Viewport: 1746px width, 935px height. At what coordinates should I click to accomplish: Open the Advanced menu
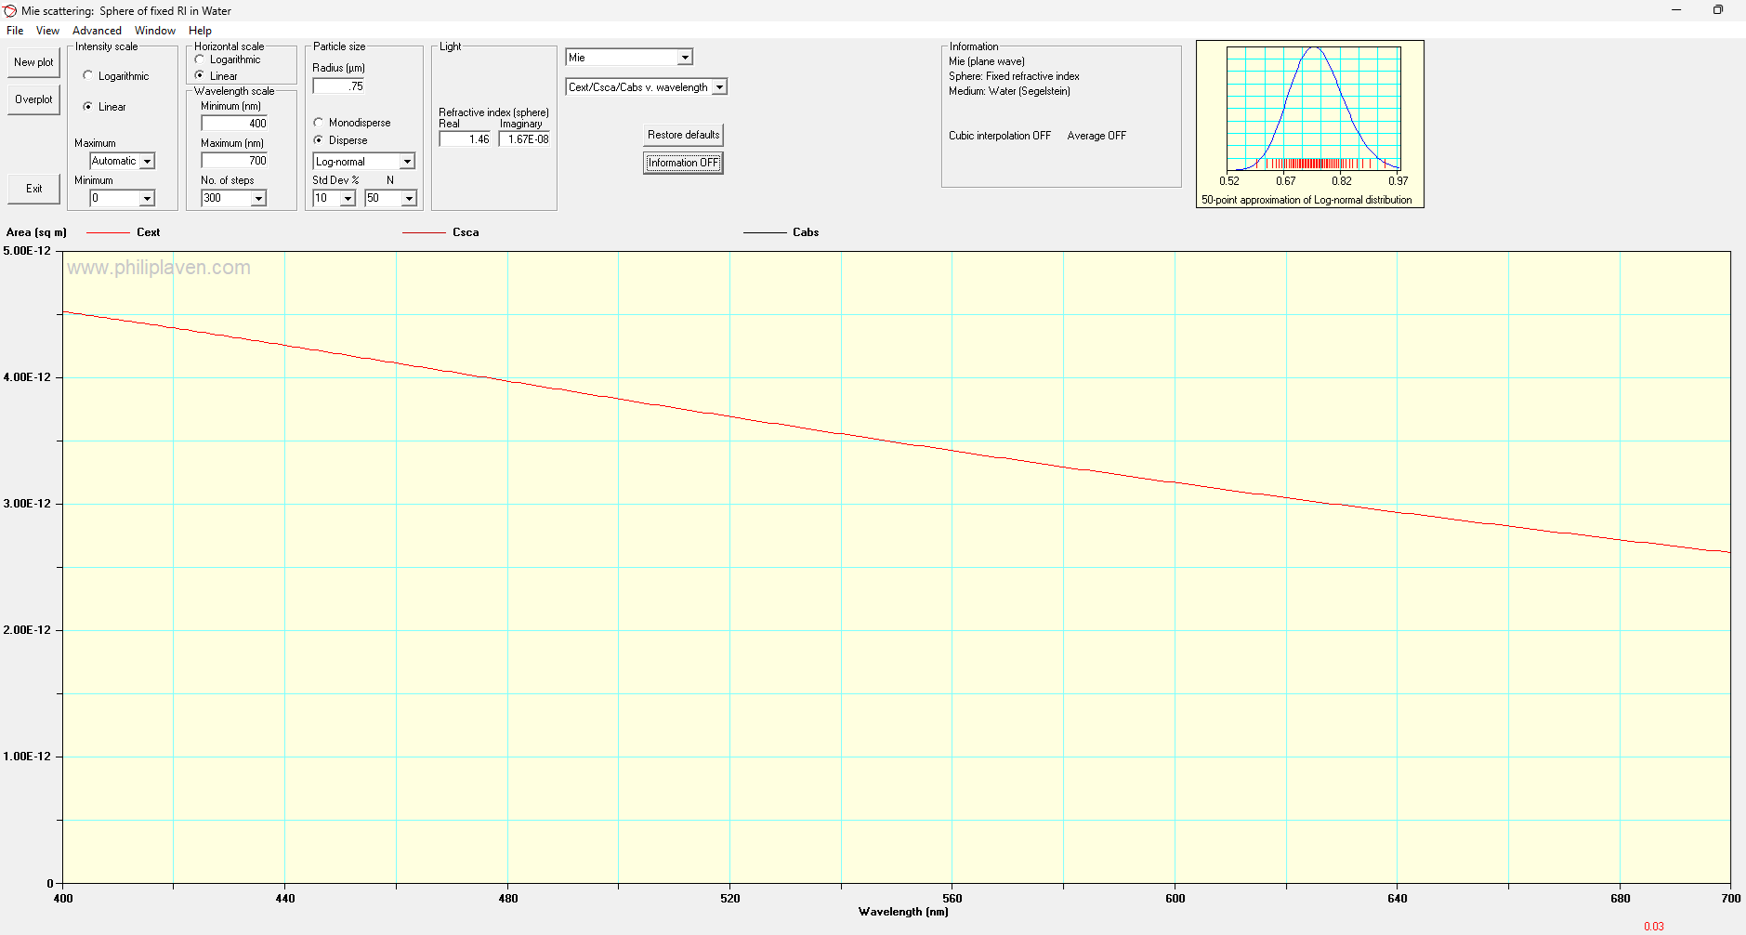click(97, 31)
